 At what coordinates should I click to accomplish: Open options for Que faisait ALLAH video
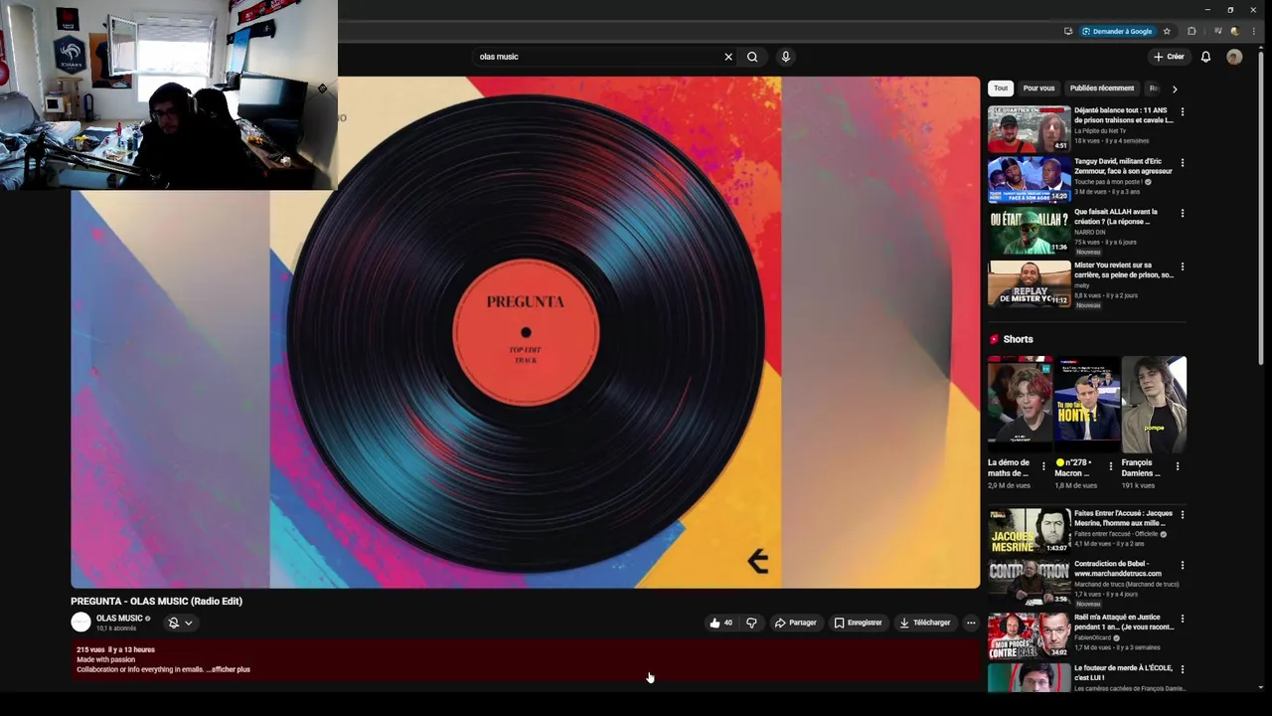1183,213
